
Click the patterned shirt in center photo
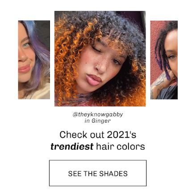[x=75, y=99]
